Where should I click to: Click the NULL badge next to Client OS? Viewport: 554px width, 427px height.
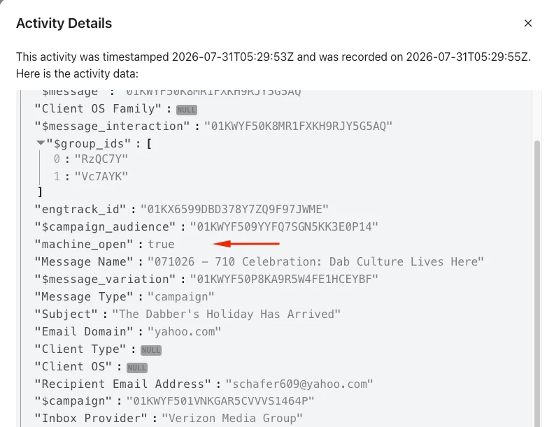pyautogui.click(x=136, y=368)
